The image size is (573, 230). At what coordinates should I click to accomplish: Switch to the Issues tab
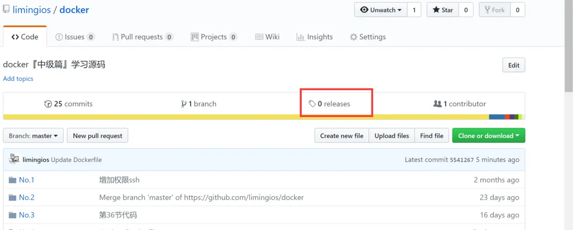(75, 37)
